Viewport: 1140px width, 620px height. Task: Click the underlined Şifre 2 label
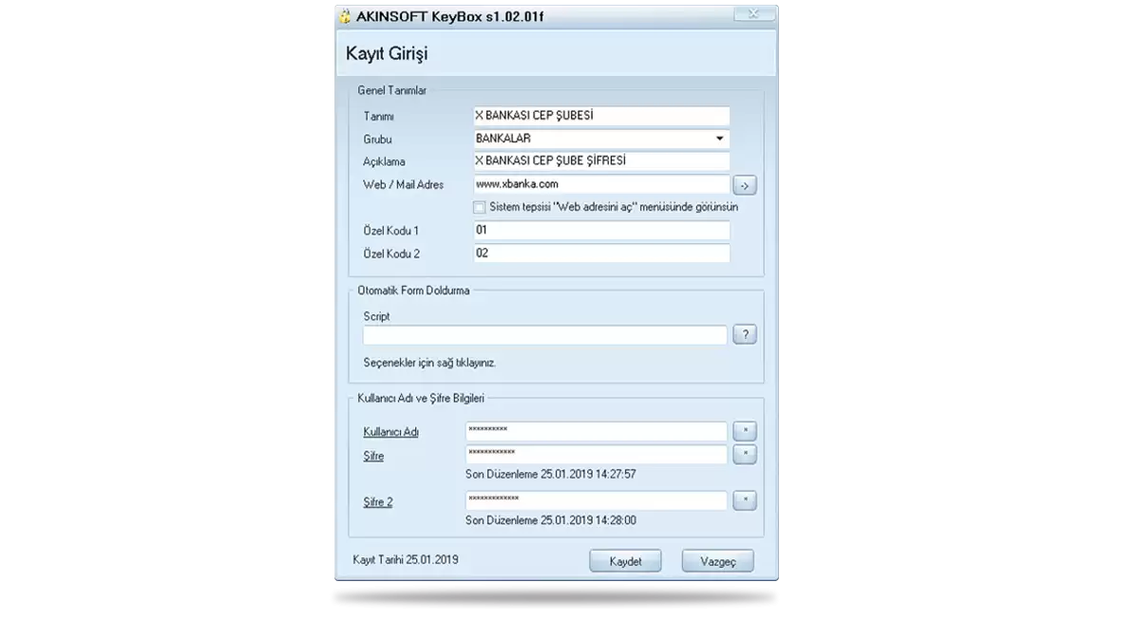tap(378, 502)
